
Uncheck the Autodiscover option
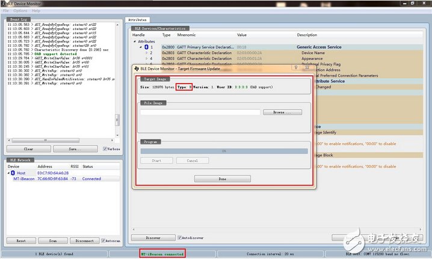[180, 237]
